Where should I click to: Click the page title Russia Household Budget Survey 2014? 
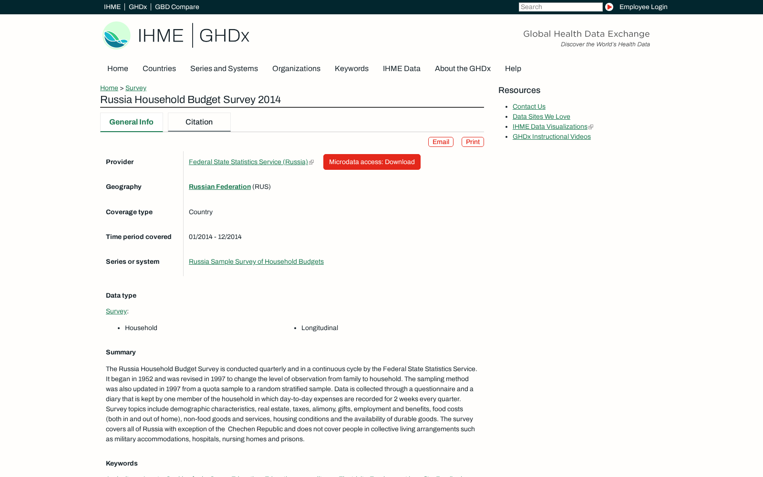[190, 100]
